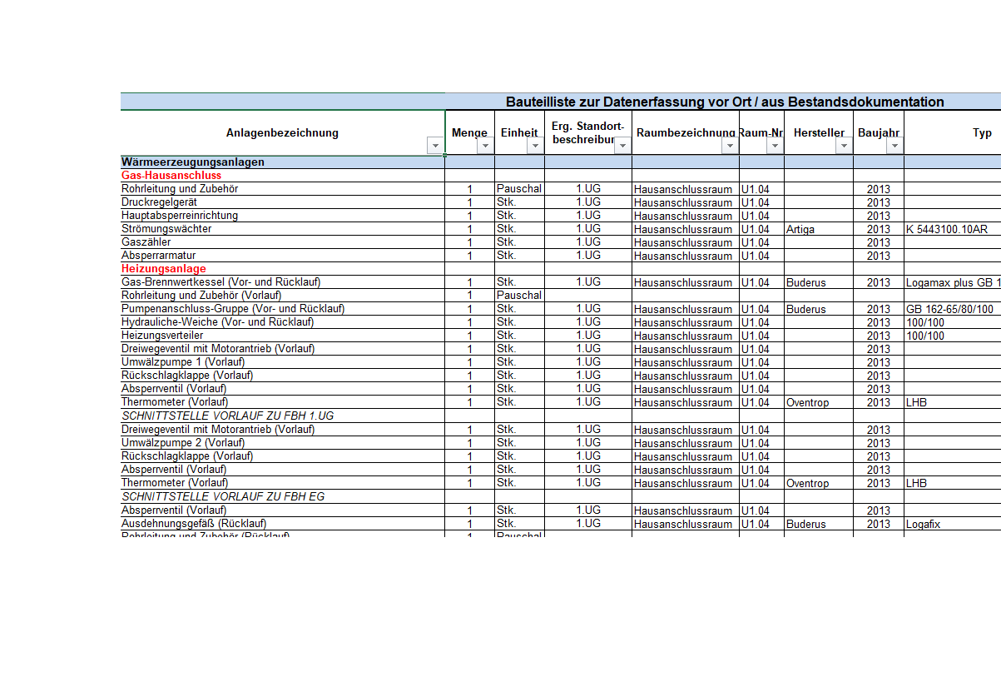Viewport: 1001px width, 687px height.
Task: Click 'Hydrauliche-Weiche (Vor- und Rücklauf)' cell
Action: 283,322
